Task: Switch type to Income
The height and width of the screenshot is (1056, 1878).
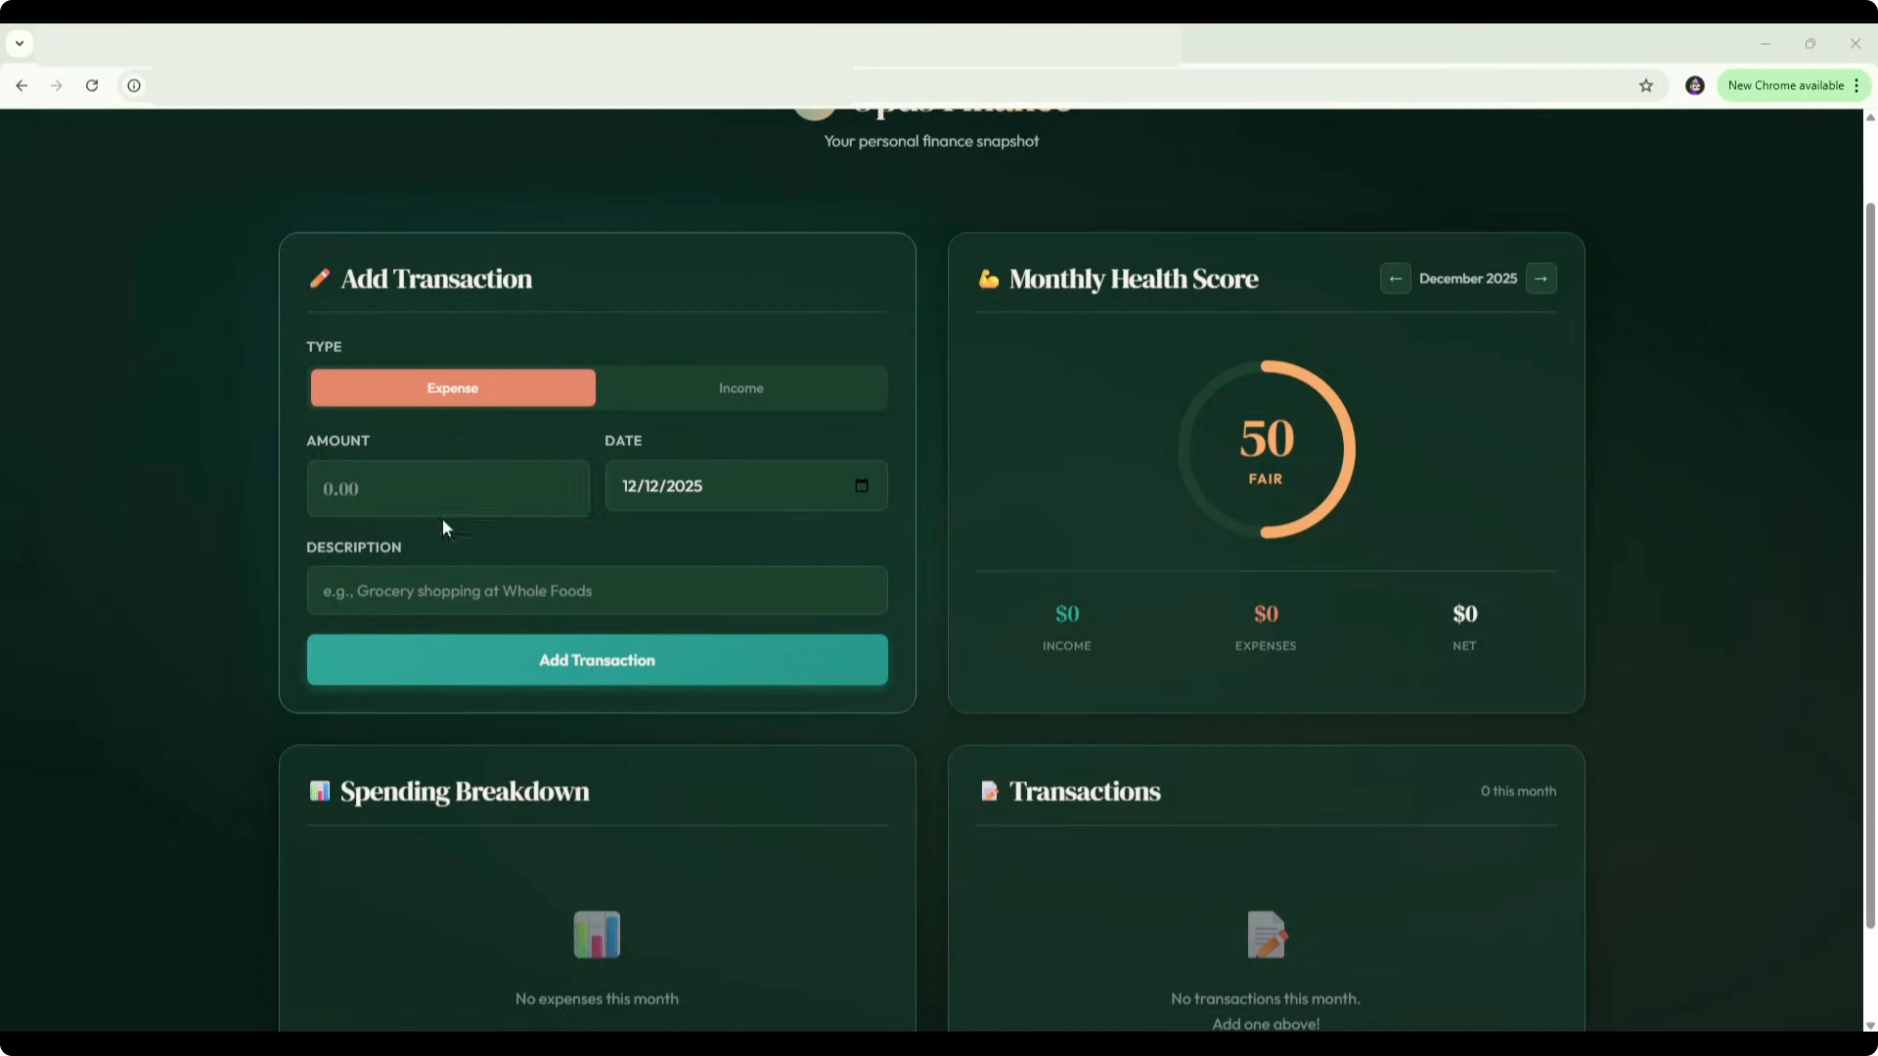Action: (740, 388)
